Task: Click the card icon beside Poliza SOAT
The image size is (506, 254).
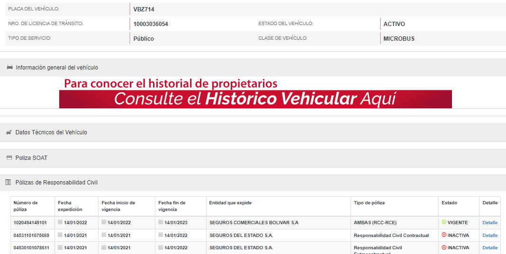Action: [9, 158]
